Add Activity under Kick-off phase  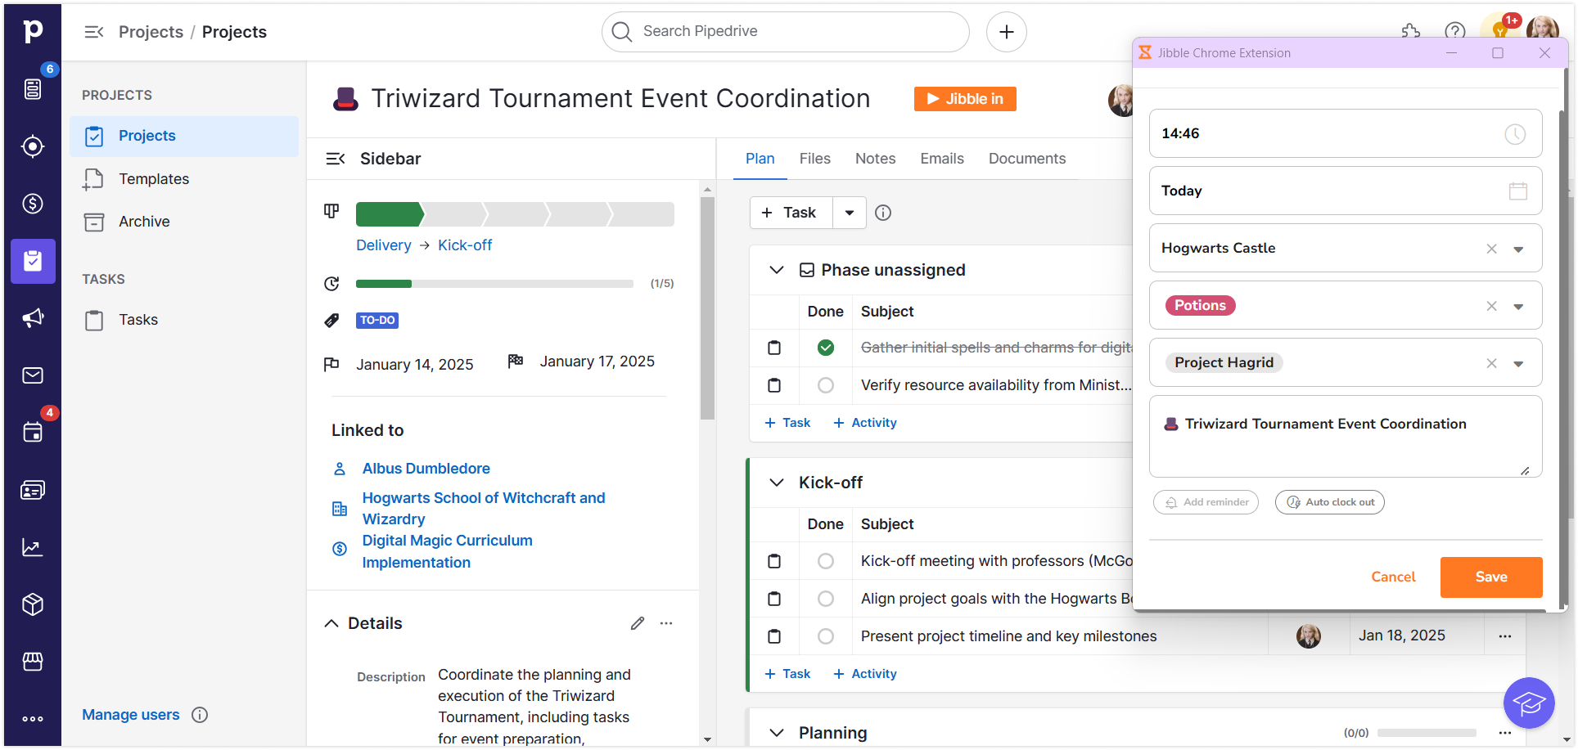tap(864, 674)
